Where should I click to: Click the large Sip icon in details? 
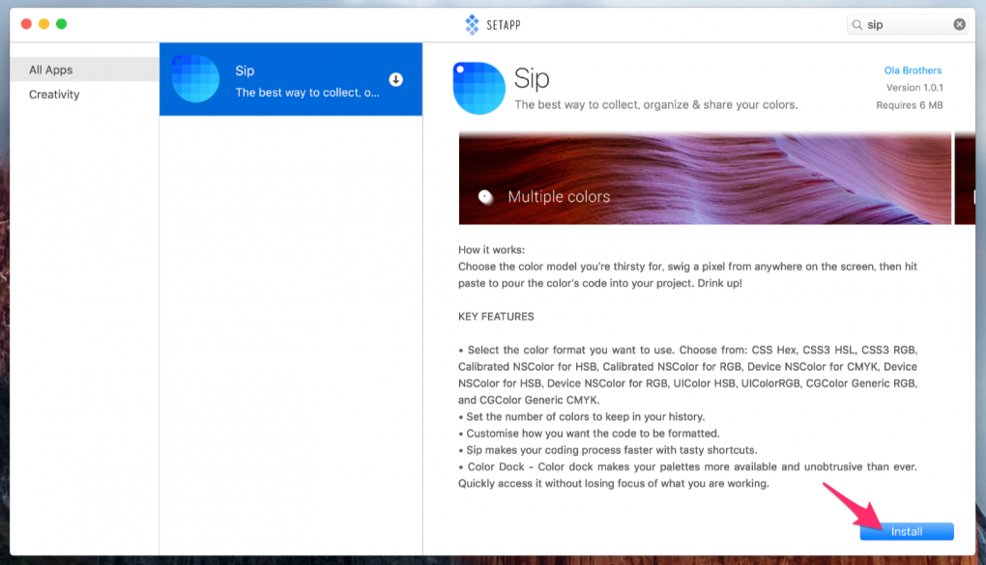pyautogui.click(x=478, y=88)
